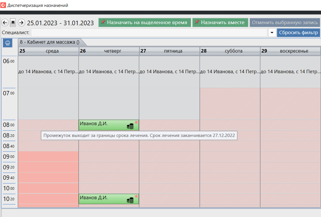
Task: Click red status dot on 08:00 appointment
Action: point(136,122)
